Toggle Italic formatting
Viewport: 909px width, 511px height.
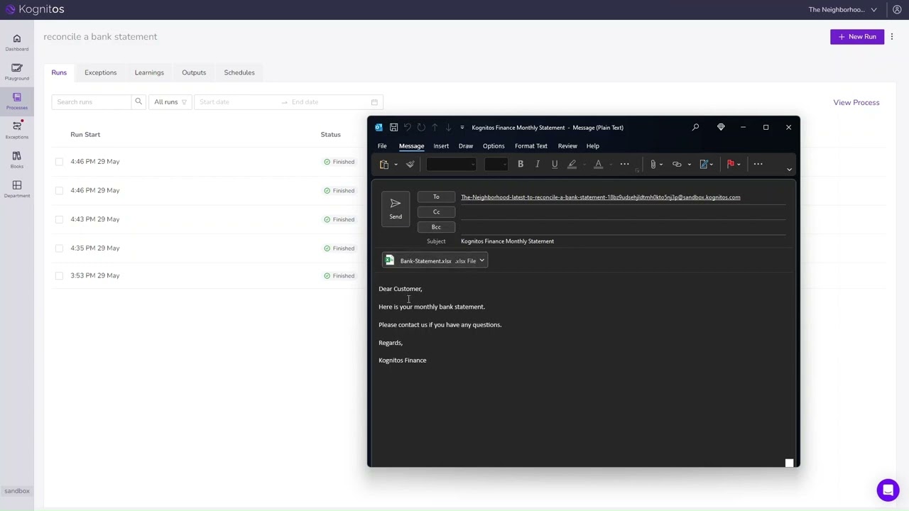(538, 165)
